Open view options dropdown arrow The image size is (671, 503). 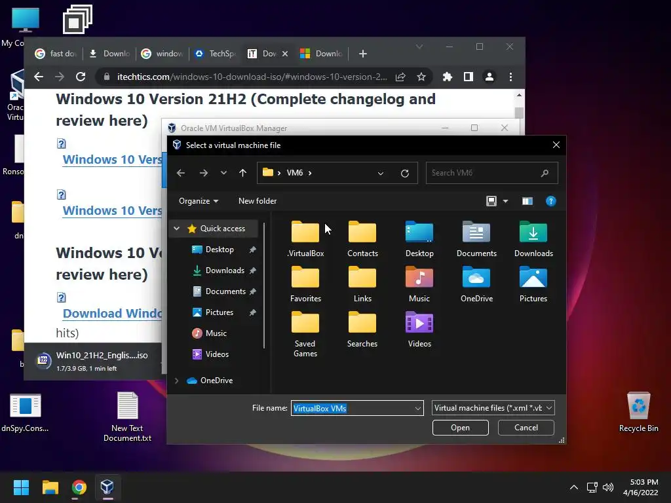[505, 201]
